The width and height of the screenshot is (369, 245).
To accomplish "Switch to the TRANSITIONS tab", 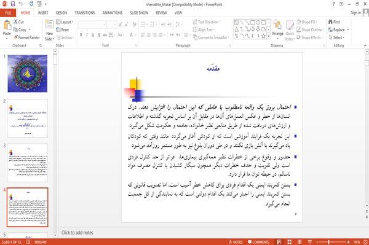I will pos(85,13).
